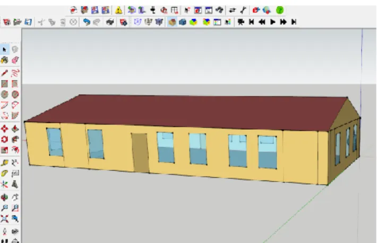Open the wrench settings icon
377x243 pixels.
pyautogui.click(x=243, y=10)
